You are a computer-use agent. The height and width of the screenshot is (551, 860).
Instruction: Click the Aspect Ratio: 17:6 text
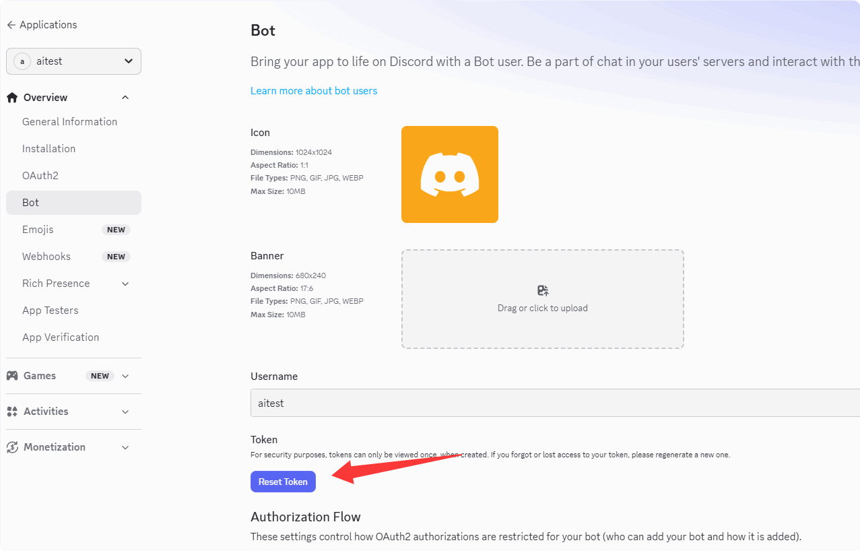tap(282, 288)
